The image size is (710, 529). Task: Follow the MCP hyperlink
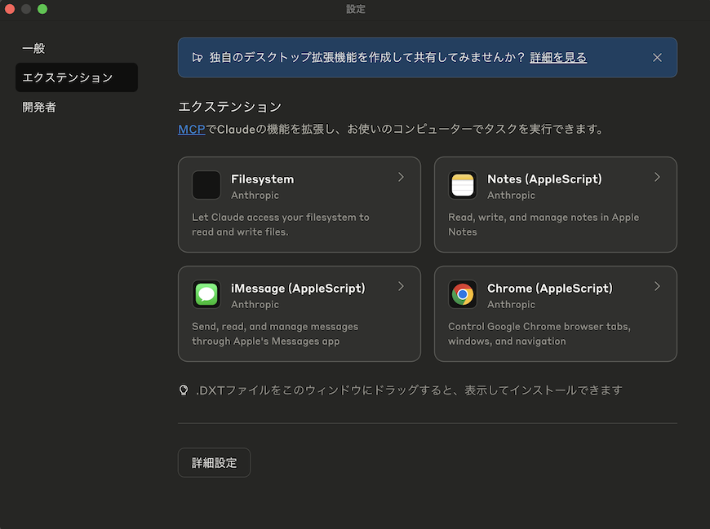point(192,130)
